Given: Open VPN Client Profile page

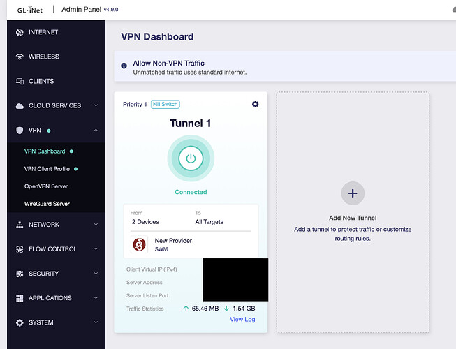Looking at the screenshot, I should click(x=47, y=169).
